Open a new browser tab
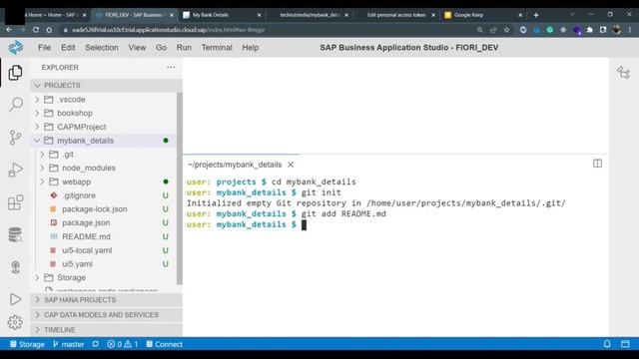The image size is (639, 359). pos(536,15)
